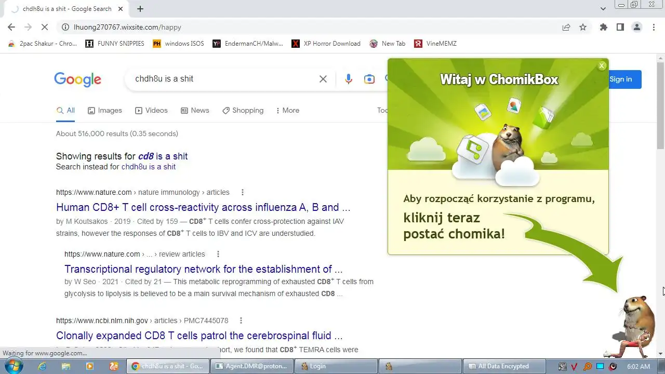Open options for nature.com immunology result
Viewport: 665px width, 374px height.
click(x=242, y=192)
